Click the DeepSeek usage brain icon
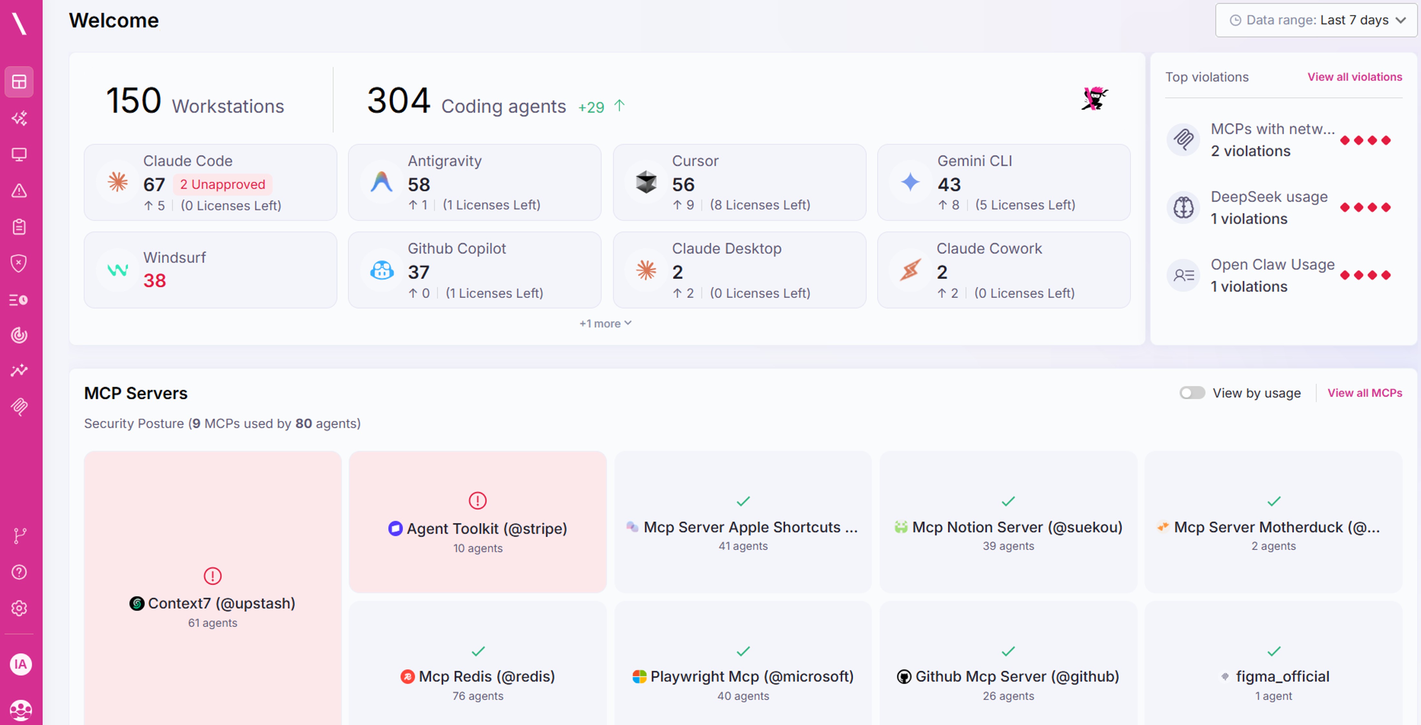The height and width of the screenshot is (725, 1421). pyautogui.click(x=1183, y=207)
